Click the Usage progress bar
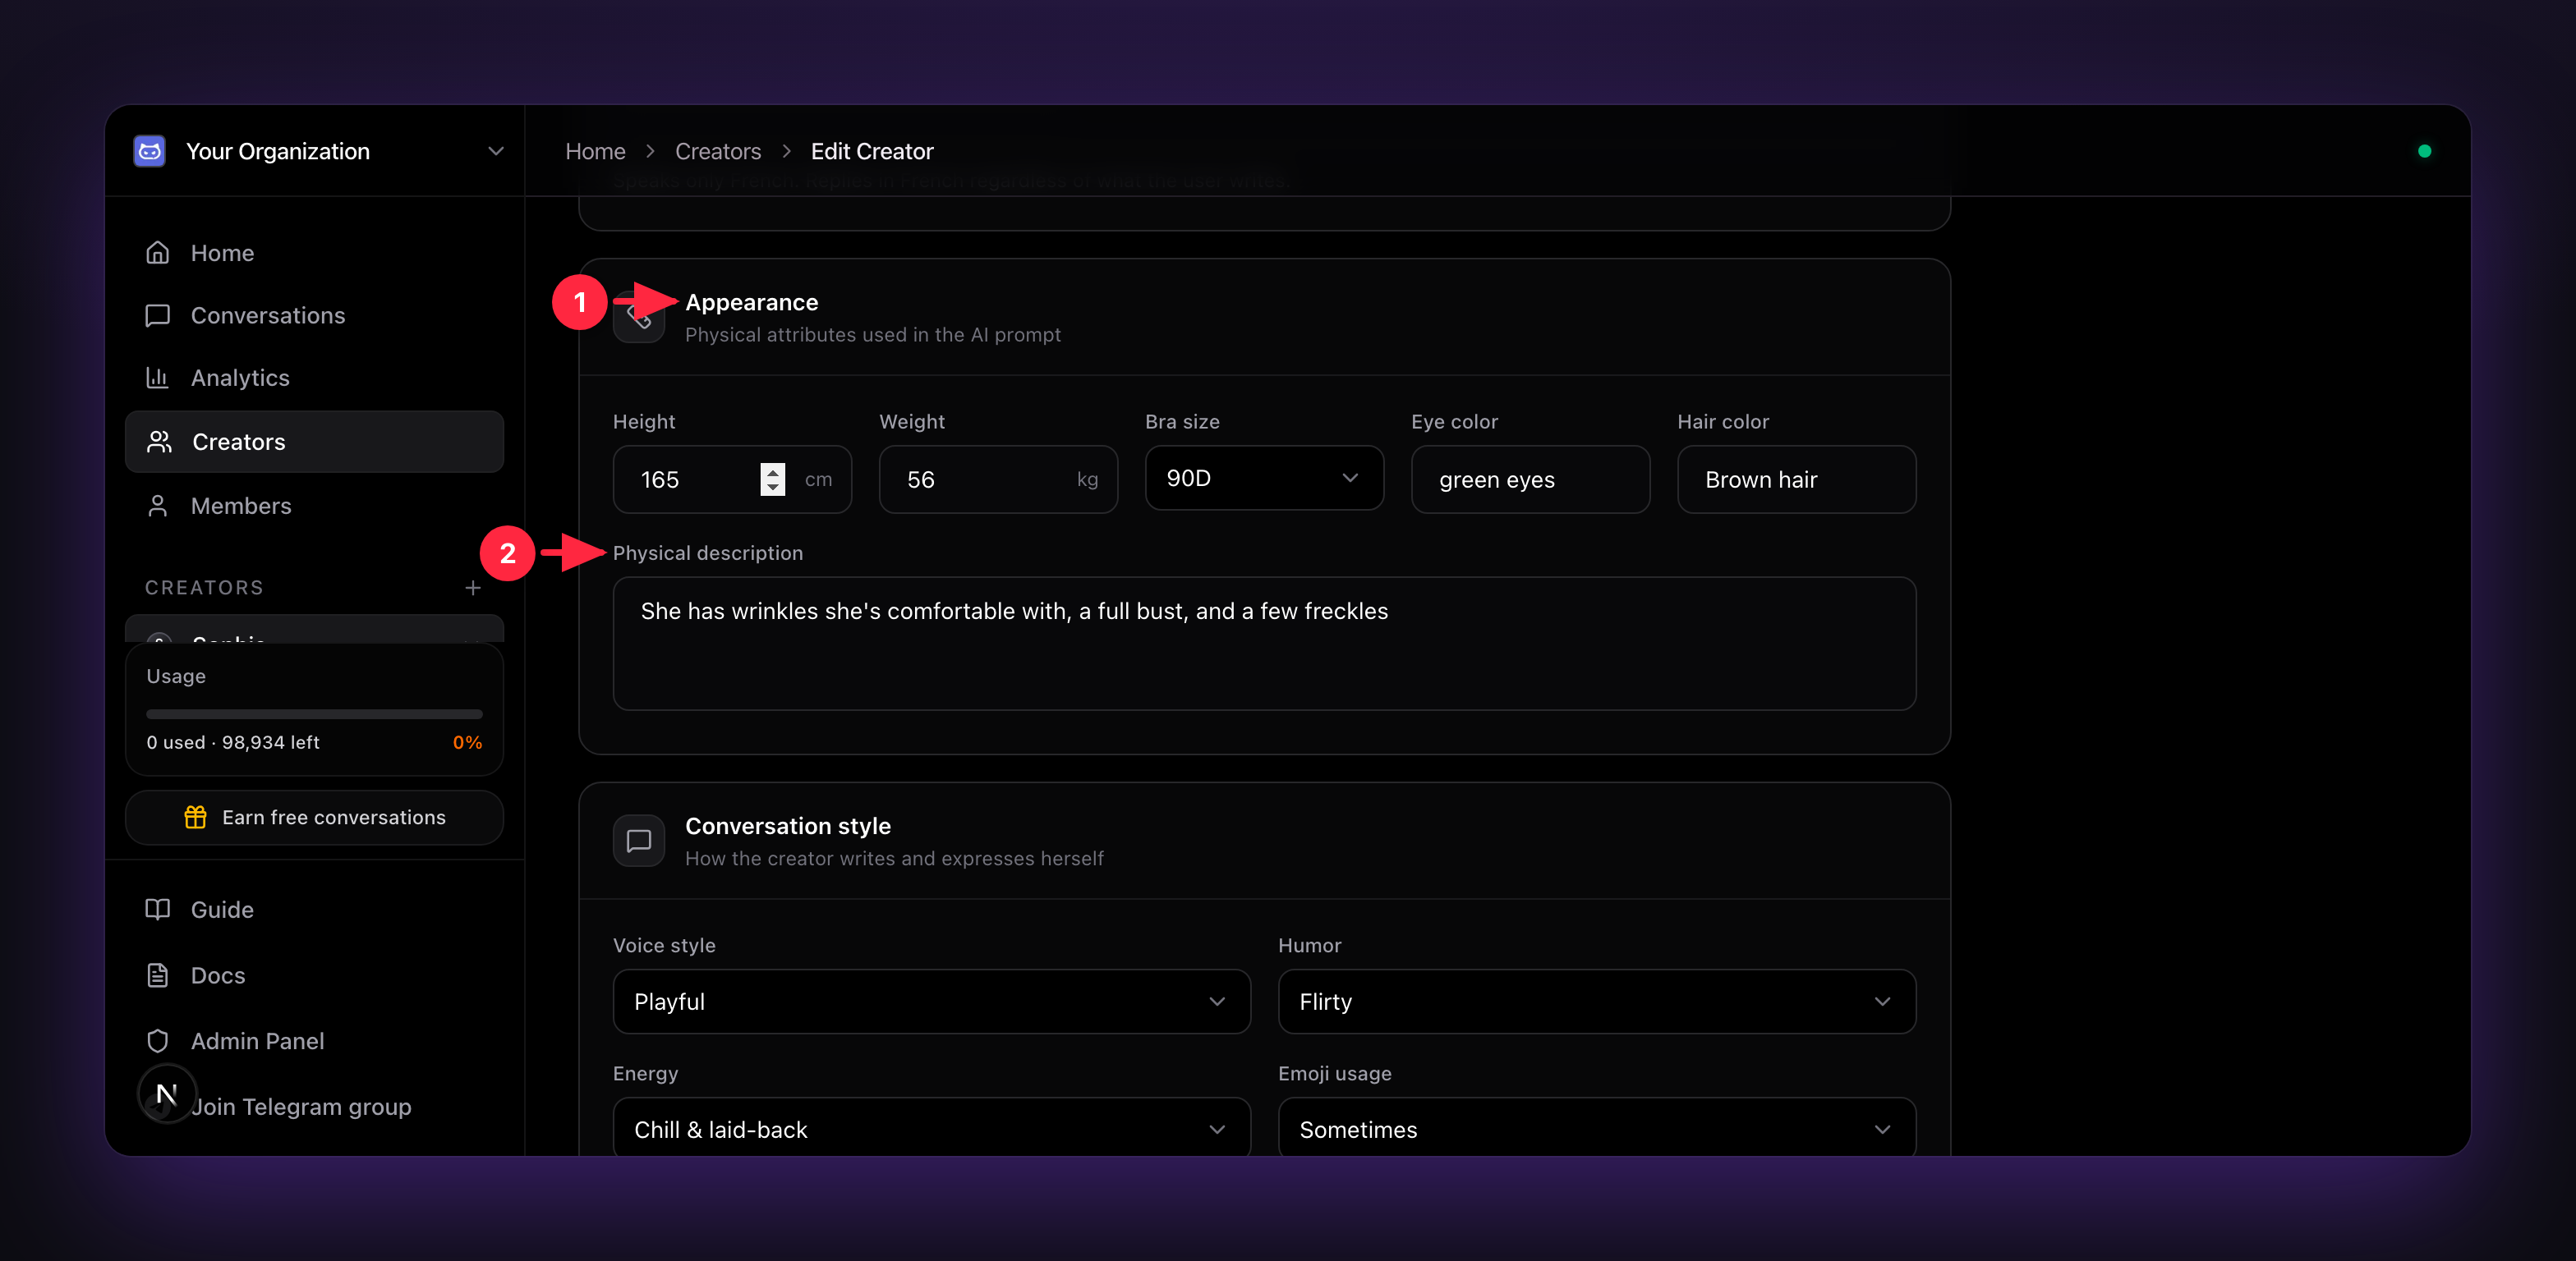The image size is (2576, 1261). click(x=314, y=713)
